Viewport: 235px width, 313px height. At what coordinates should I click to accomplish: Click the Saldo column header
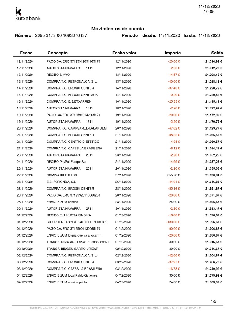click(217, 53)
